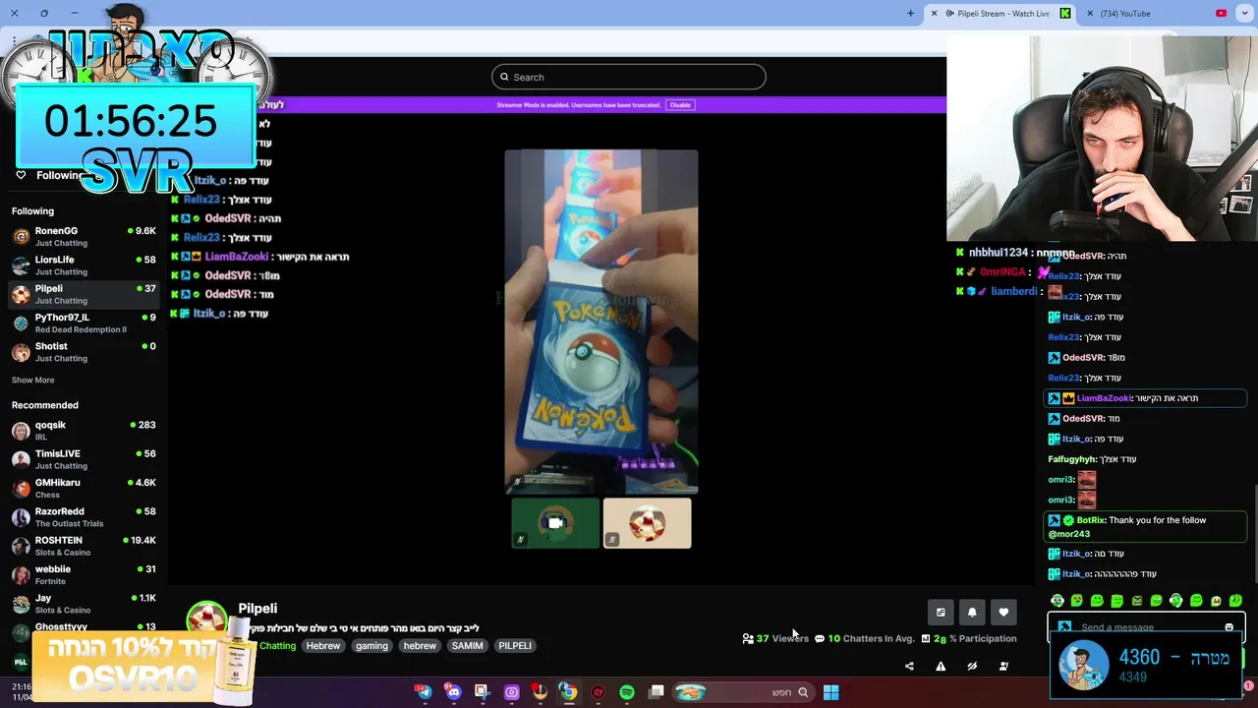Viewport: 1258px width, 708px height.
Task: Click the Search box at the top
Action: tap(629, 77)
